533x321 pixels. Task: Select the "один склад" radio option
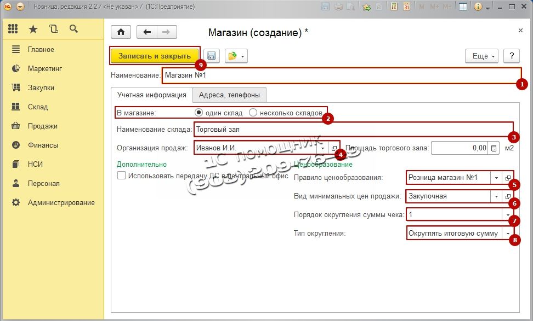pyautogui.click(x=199, y=113)
